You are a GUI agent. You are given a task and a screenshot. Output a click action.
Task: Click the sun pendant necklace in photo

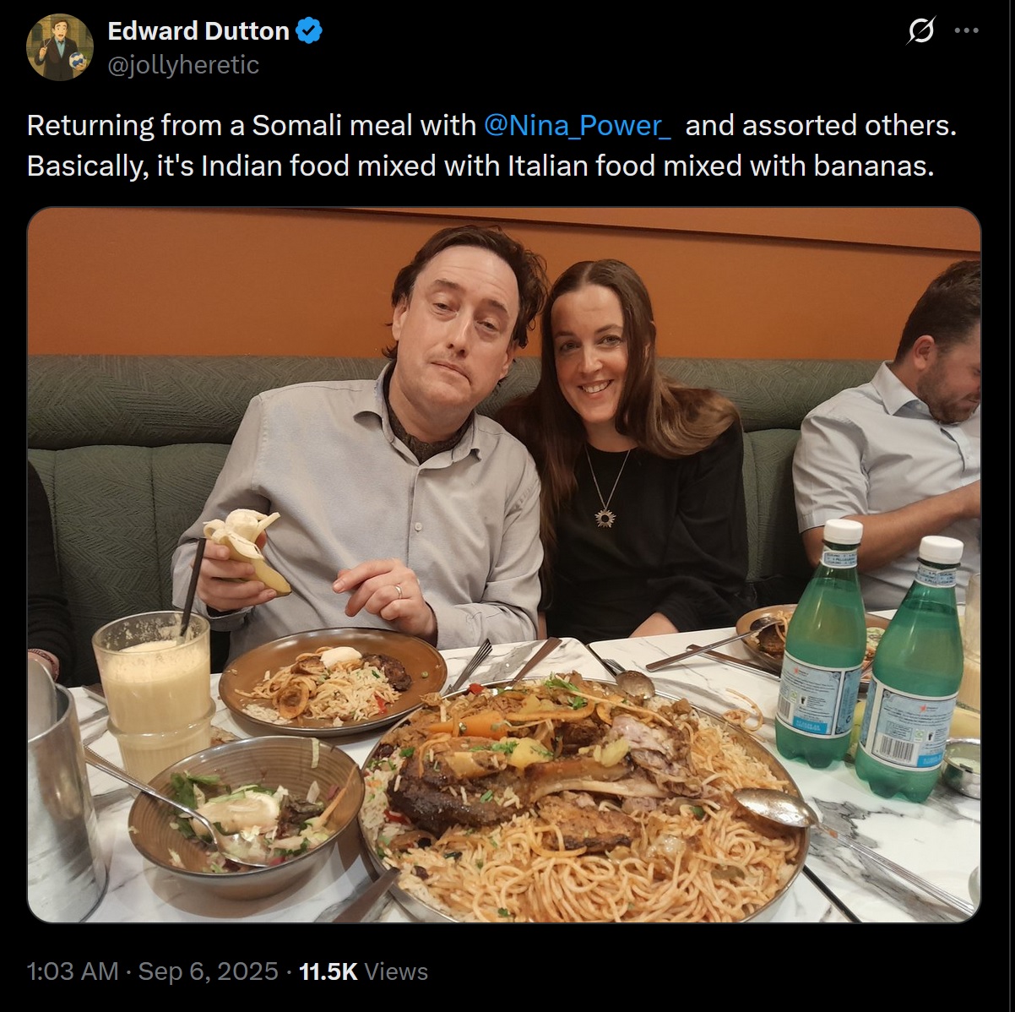[x=604, y=516]
